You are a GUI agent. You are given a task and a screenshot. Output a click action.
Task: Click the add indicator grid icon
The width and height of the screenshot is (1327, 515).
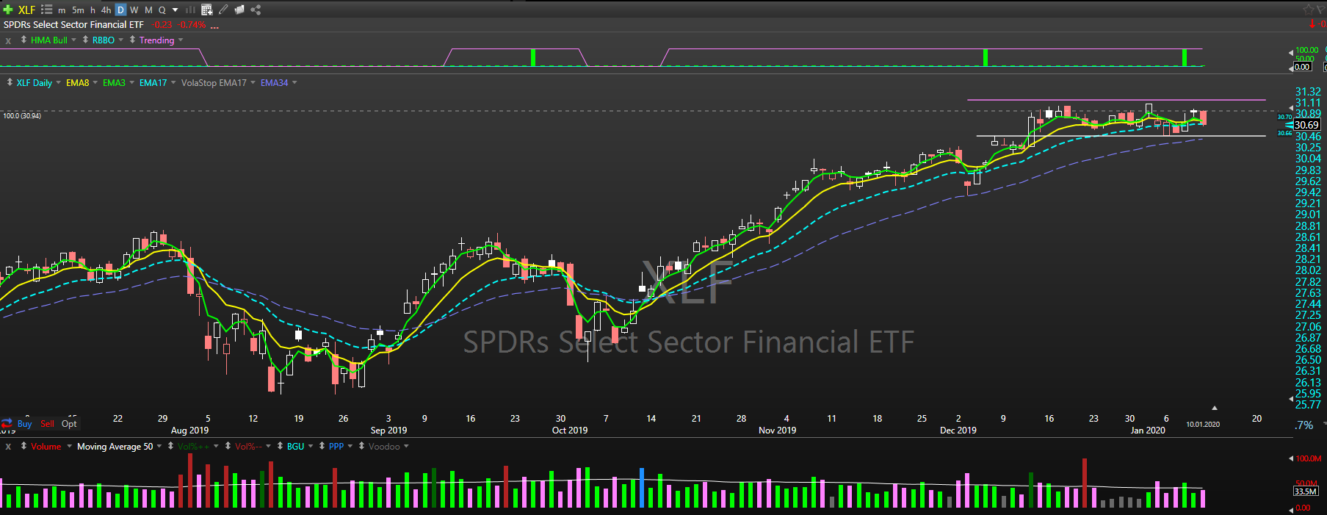tap(206, 10)
